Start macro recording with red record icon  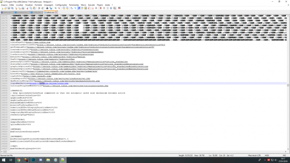click(100, 8)
